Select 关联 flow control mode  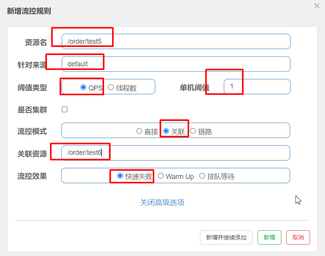(166, 131)
